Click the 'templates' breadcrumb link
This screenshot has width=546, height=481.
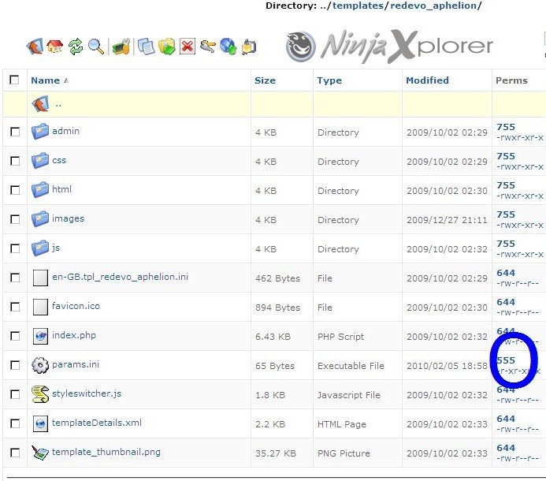point(358,6)
